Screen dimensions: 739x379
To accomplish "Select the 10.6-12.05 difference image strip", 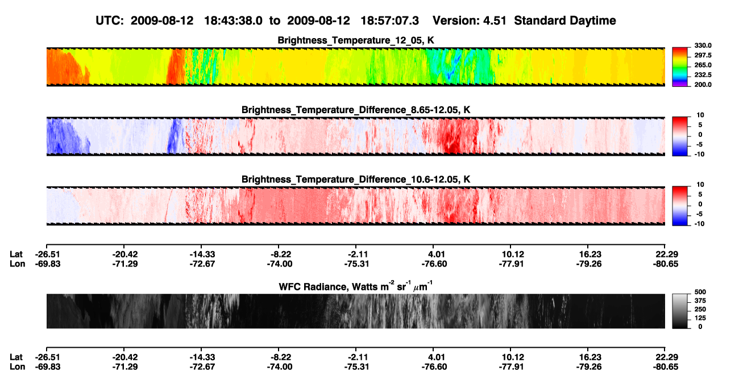I will pos(355,205).
